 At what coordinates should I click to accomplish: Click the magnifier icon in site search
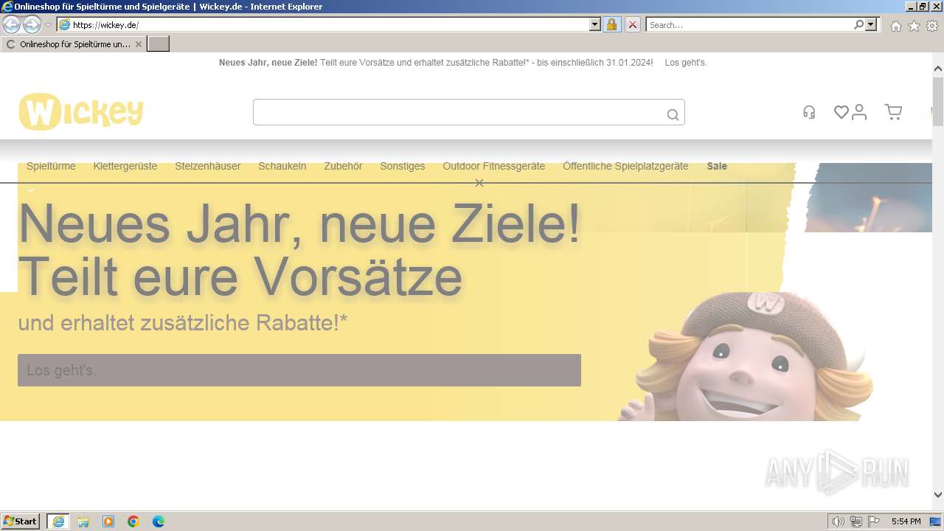673,114
